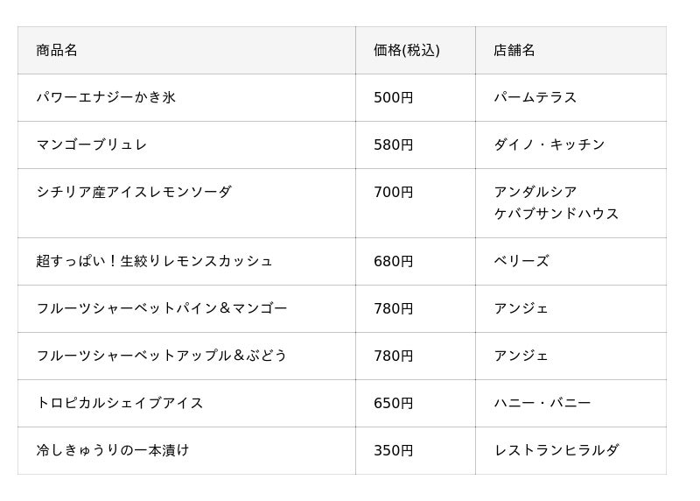Select the パームテラス store cell
The width and height of the screenshot is (700, 501).
click(535, 98)
